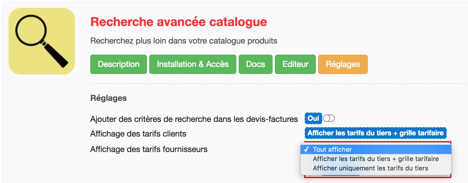This screenshot has height=183, width=468.
Task: Click the checkmark beside Tout afficher
Action: (x=306, y=150)
